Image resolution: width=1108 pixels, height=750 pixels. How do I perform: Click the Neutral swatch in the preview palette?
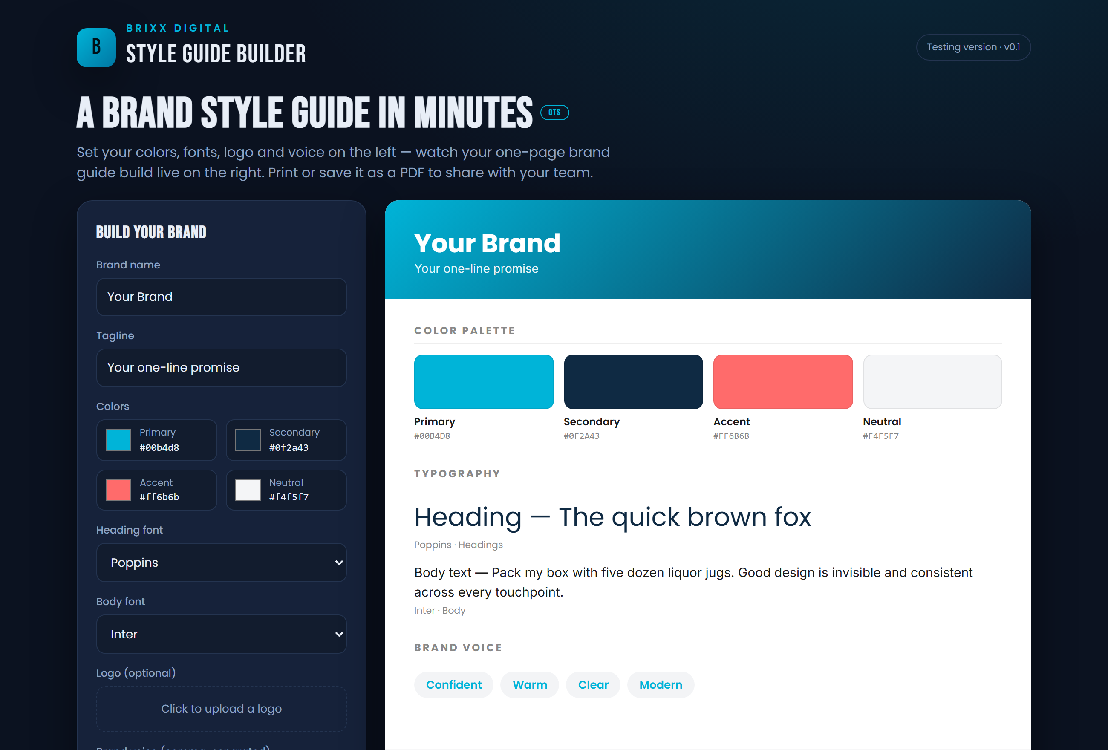pos(932,381)
